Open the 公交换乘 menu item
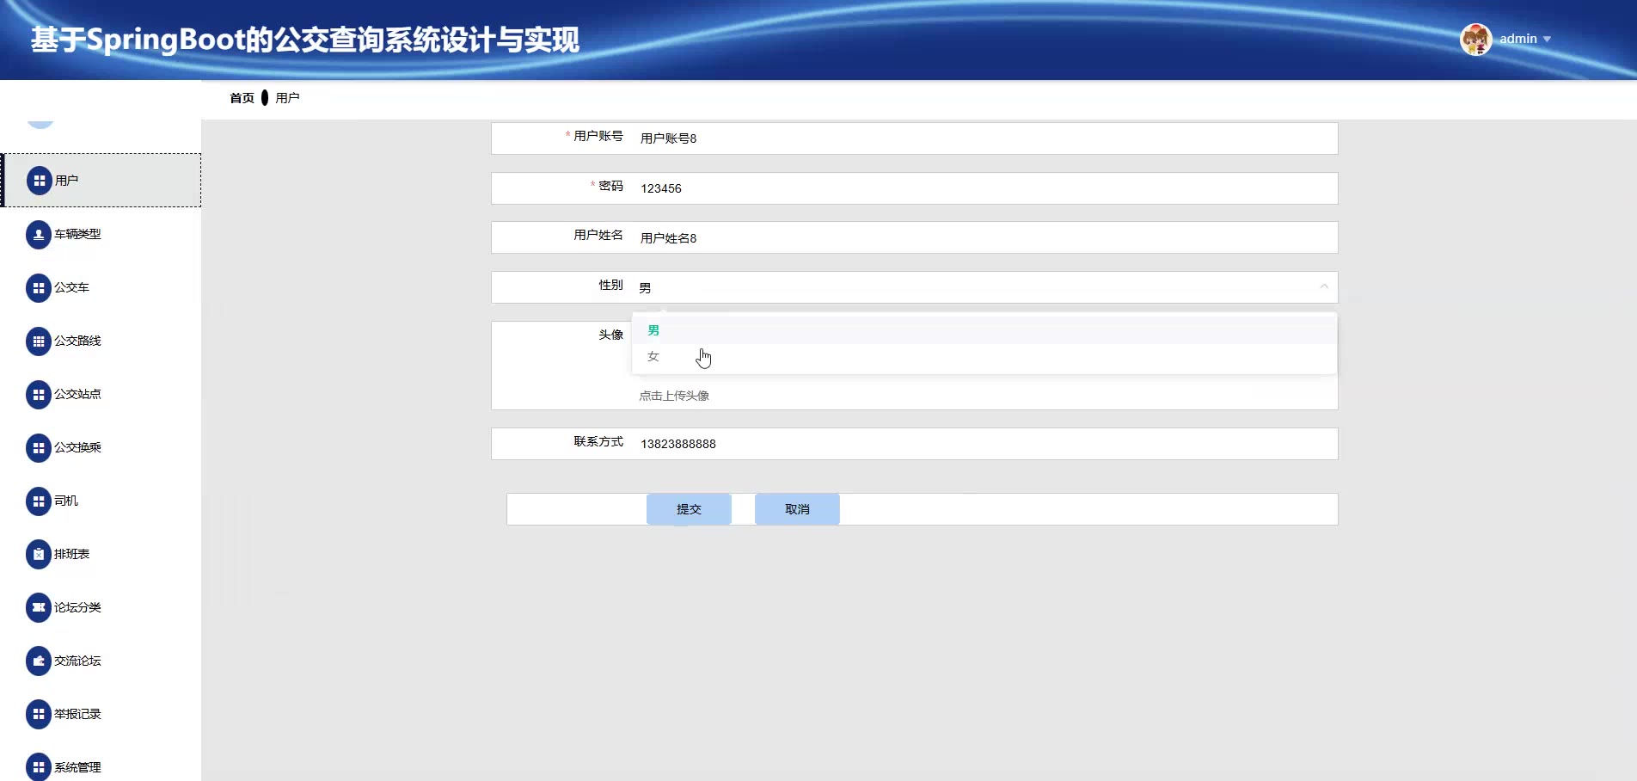This screenshot has height=781, width=1637. tap(101, 447)
